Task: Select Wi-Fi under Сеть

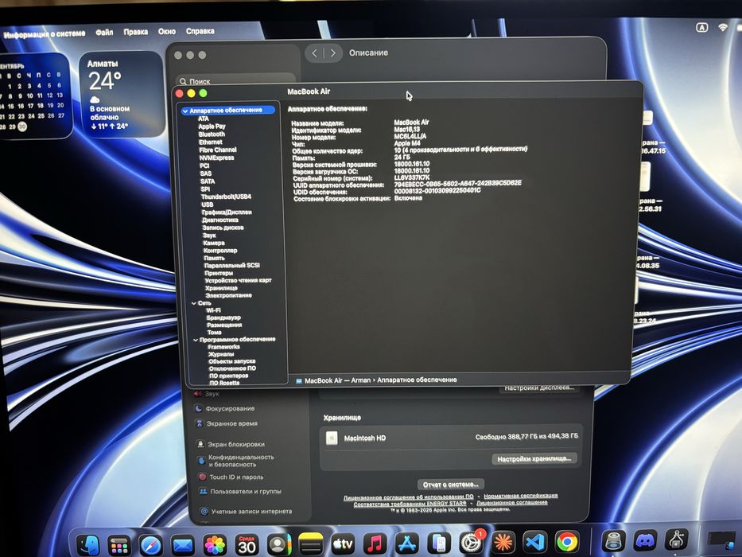Action: [x=213, y=310]
